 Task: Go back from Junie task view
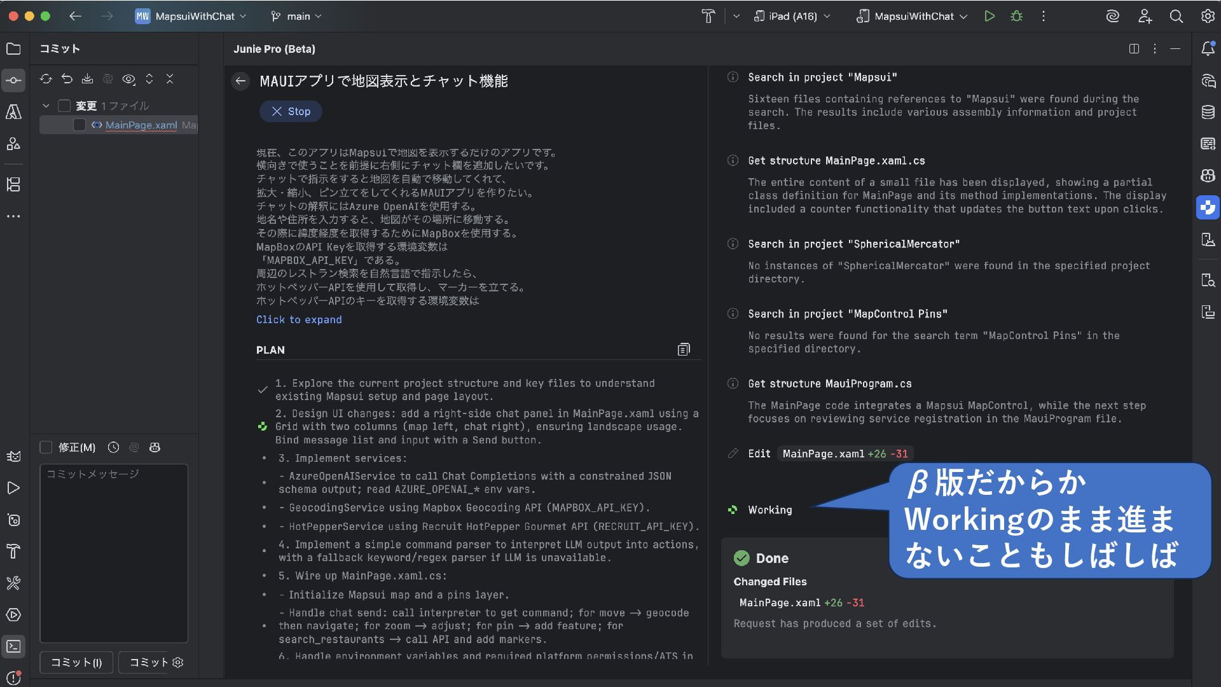pos(240,81)
